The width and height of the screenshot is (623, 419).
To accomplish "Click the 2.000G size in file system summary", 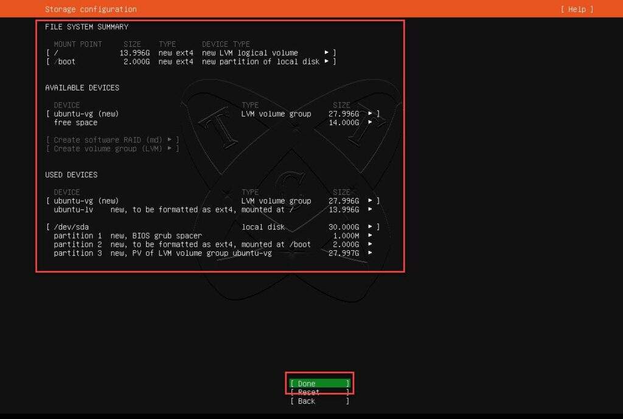I will [x=137, y=61].
